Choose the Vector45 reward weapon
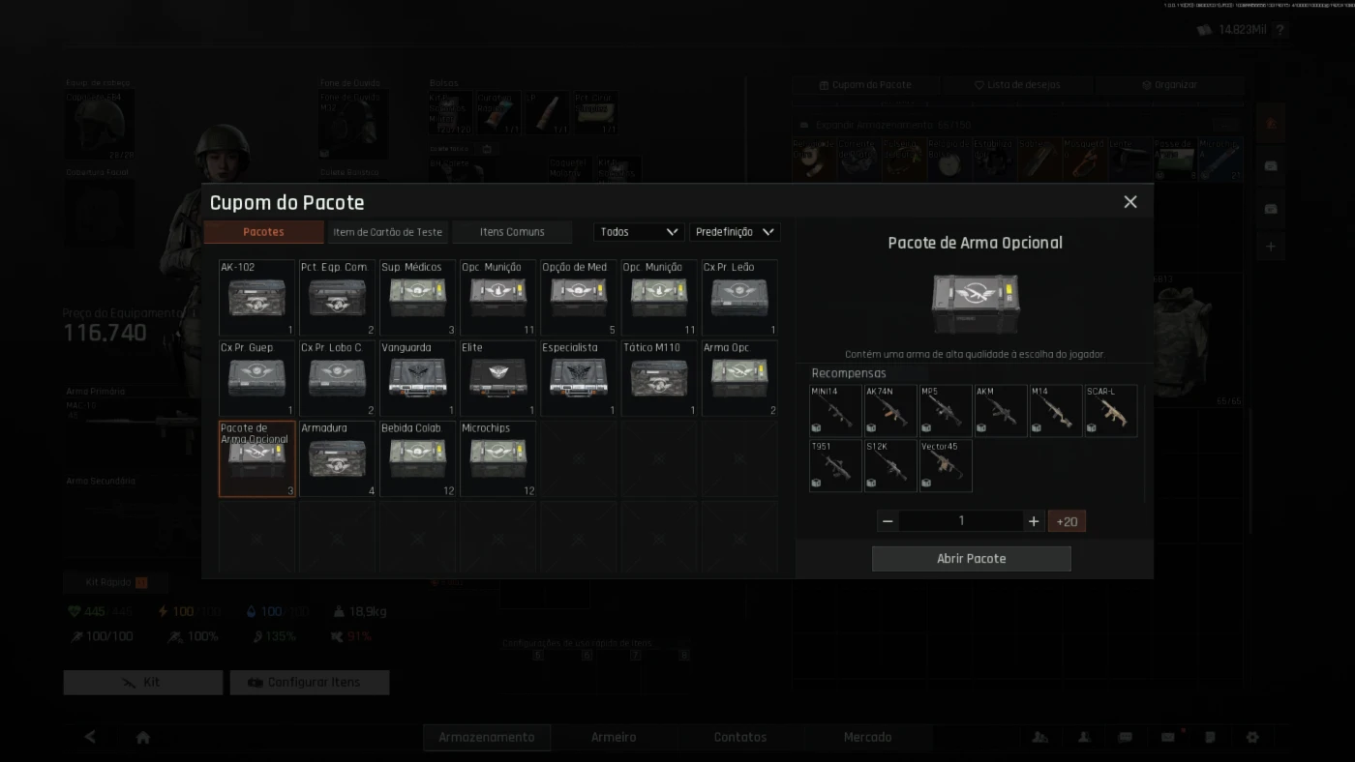The height and width of the screenshot is (762, 1355). point(946,466)
